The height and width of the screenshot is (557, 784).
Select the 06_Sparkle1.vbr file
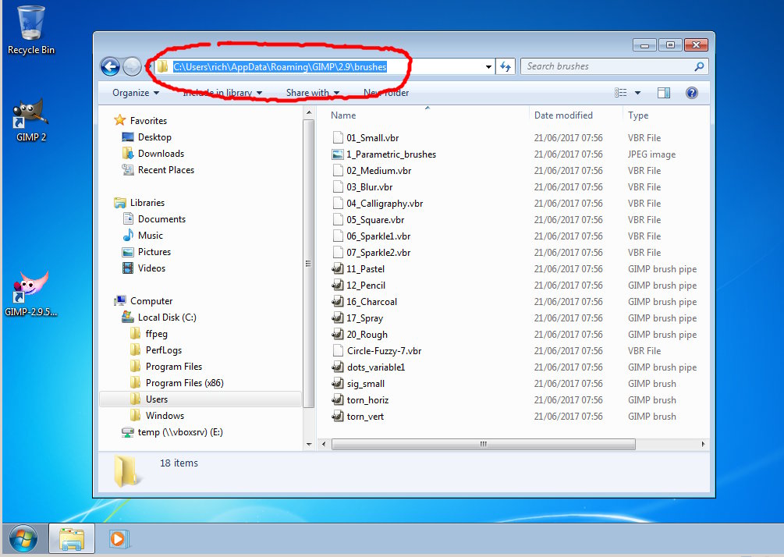coord(378,236)
